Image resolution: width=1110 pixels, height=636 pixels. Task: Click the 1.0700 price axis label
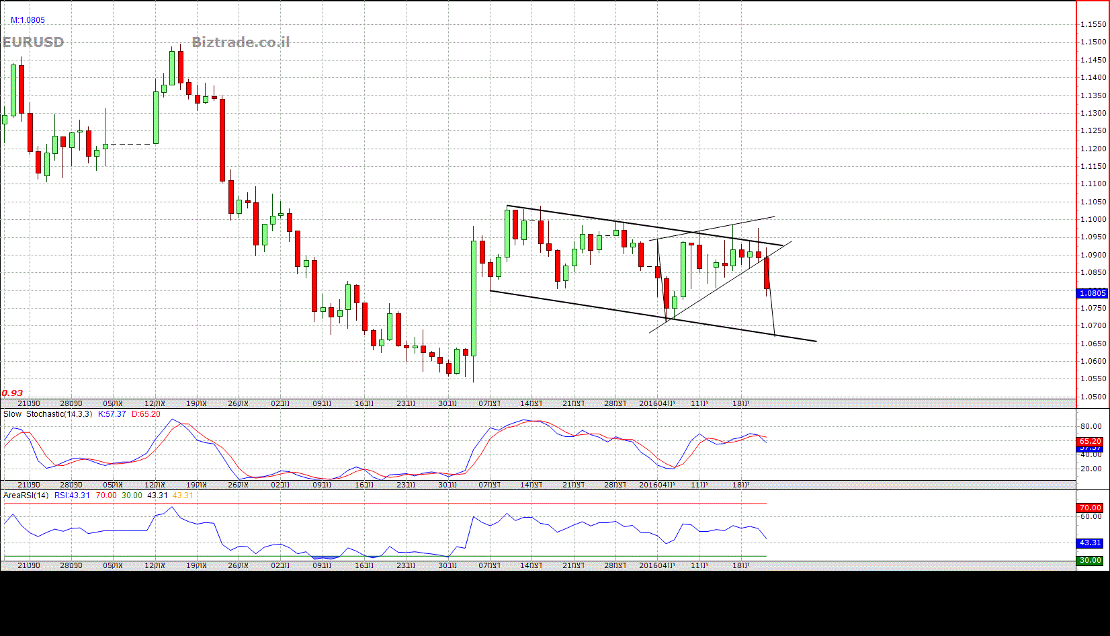click(x=1093, y=325)
